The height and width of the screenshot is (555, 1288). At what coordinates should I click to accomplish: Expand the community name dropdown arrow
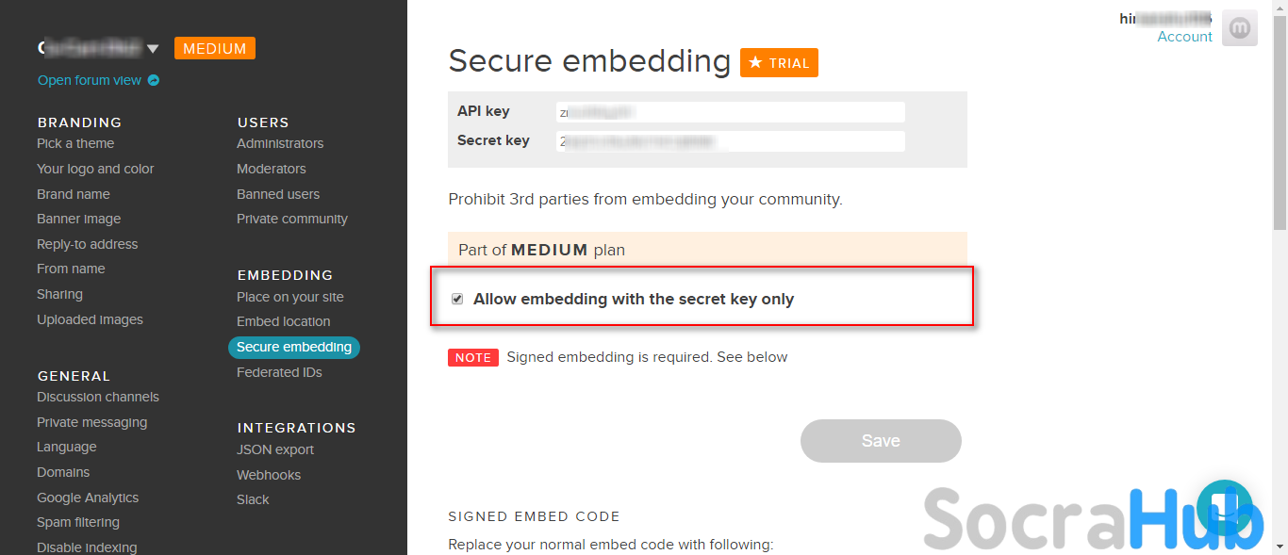coord(153,49)
